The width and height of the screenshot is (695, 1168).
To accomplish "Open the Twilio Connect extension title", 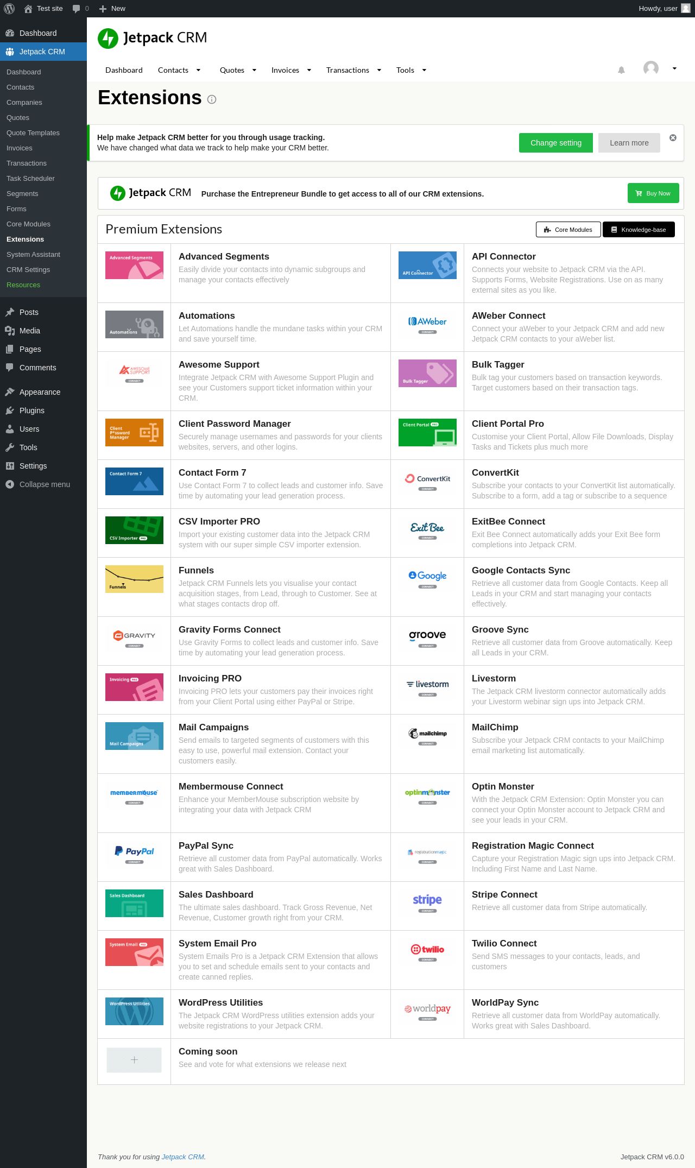I will (504, 943).
